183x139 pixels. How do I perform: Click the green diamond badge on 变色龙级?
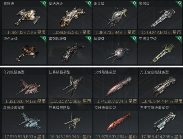click(x=44, y=38)
